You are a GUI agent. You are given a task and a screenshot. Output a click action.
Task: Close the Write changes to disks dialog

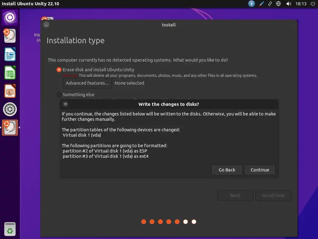[x=66, y=104]
